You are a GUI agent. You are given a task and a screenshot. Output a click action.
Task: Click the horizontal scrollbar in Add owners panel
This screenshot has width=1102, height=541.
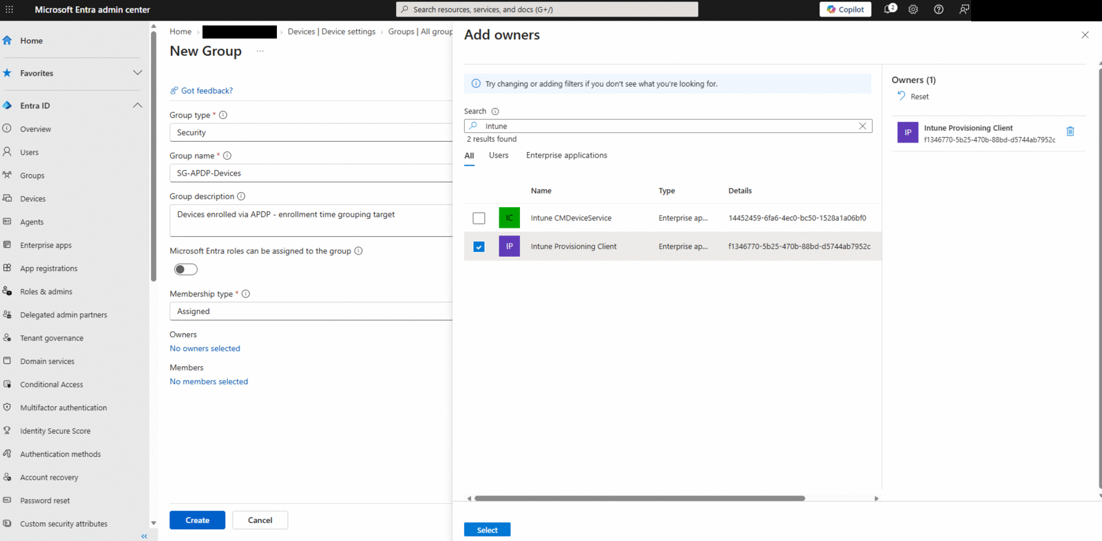pyautogui.click(x=639, y=498)
